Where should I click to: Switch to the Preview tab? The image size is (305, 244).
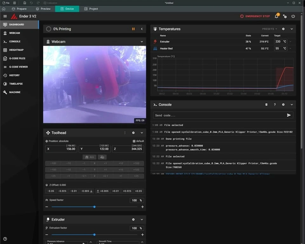[43, 9]
